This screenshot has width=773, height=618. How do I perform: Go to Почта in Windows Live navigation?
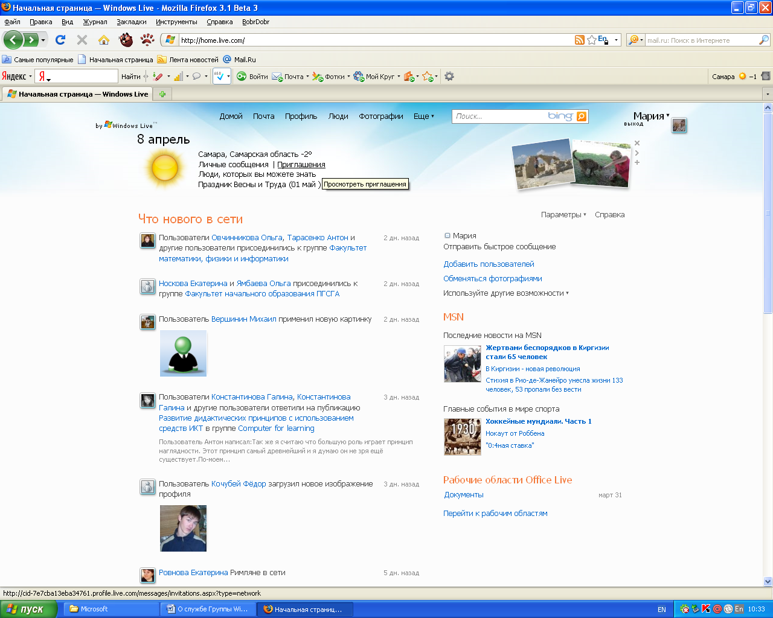(264, 116)
